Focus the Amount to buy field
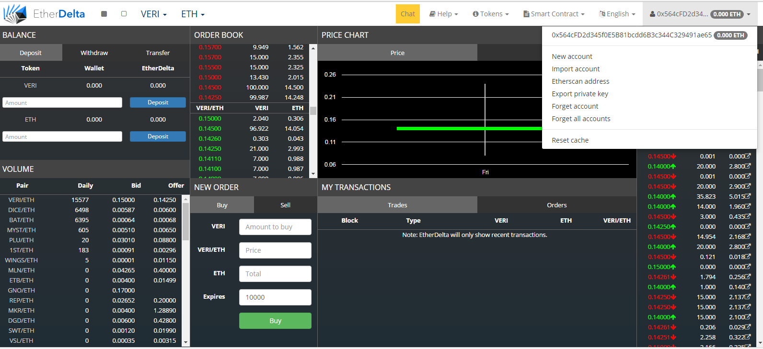This screenshot has height=349, width=763. (275, 227)
